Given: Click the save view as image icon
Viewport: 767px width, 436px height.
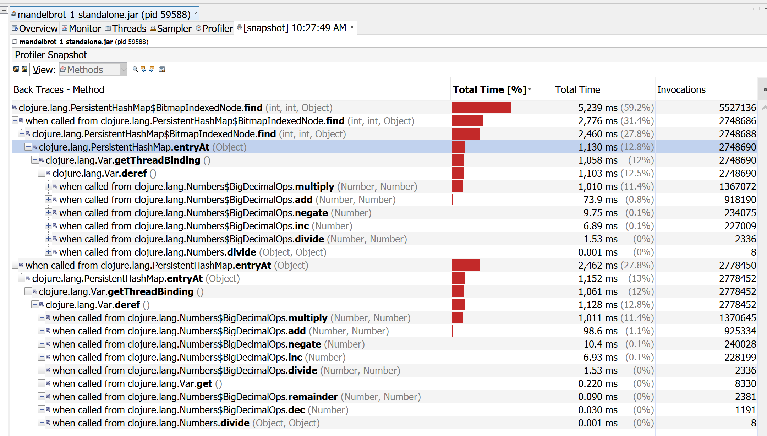Looking at the screenshot, I should pos(24,69).
